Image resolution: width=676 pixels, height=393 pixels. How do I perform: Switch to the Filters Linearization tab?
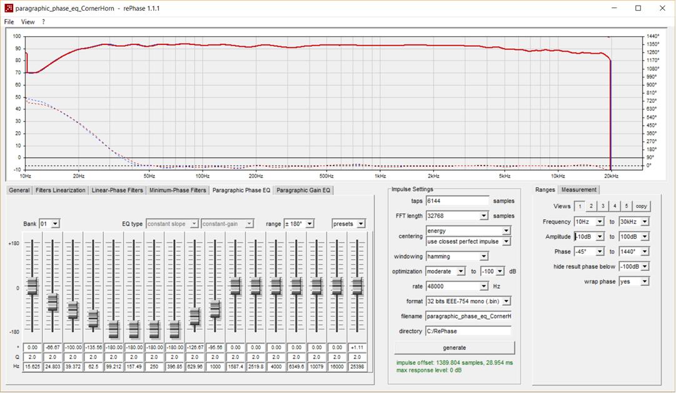[61, 190]
